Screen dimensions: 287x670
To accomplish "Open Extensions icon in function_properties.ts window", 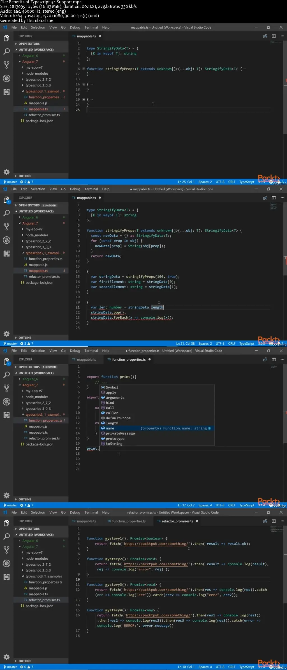I will [6, 415].
